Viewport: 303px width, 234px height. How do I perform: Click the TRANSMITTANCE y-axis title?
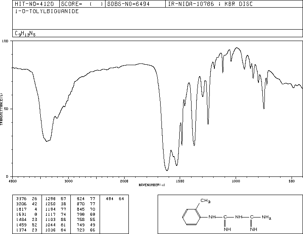tap(1, 109)
